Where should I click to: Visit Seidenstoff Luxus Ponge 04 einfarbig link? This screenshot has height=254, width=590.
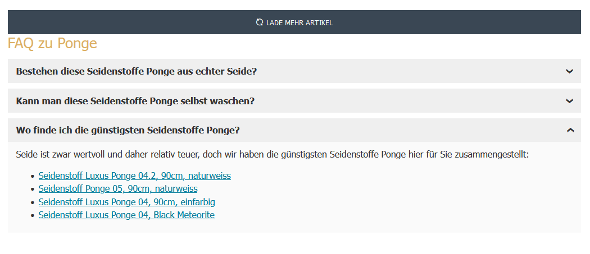coord(126,202)
